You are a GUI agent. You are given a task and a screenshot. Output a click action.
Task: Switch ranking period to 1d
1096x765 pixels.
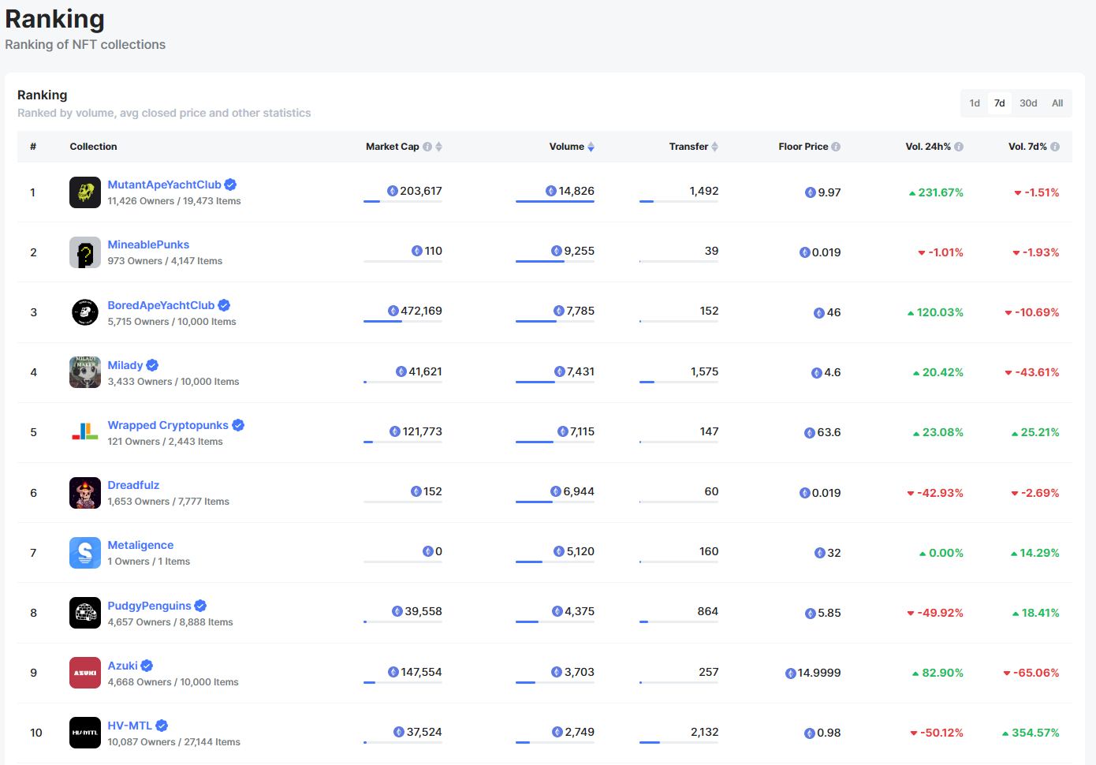pos(975,103)
